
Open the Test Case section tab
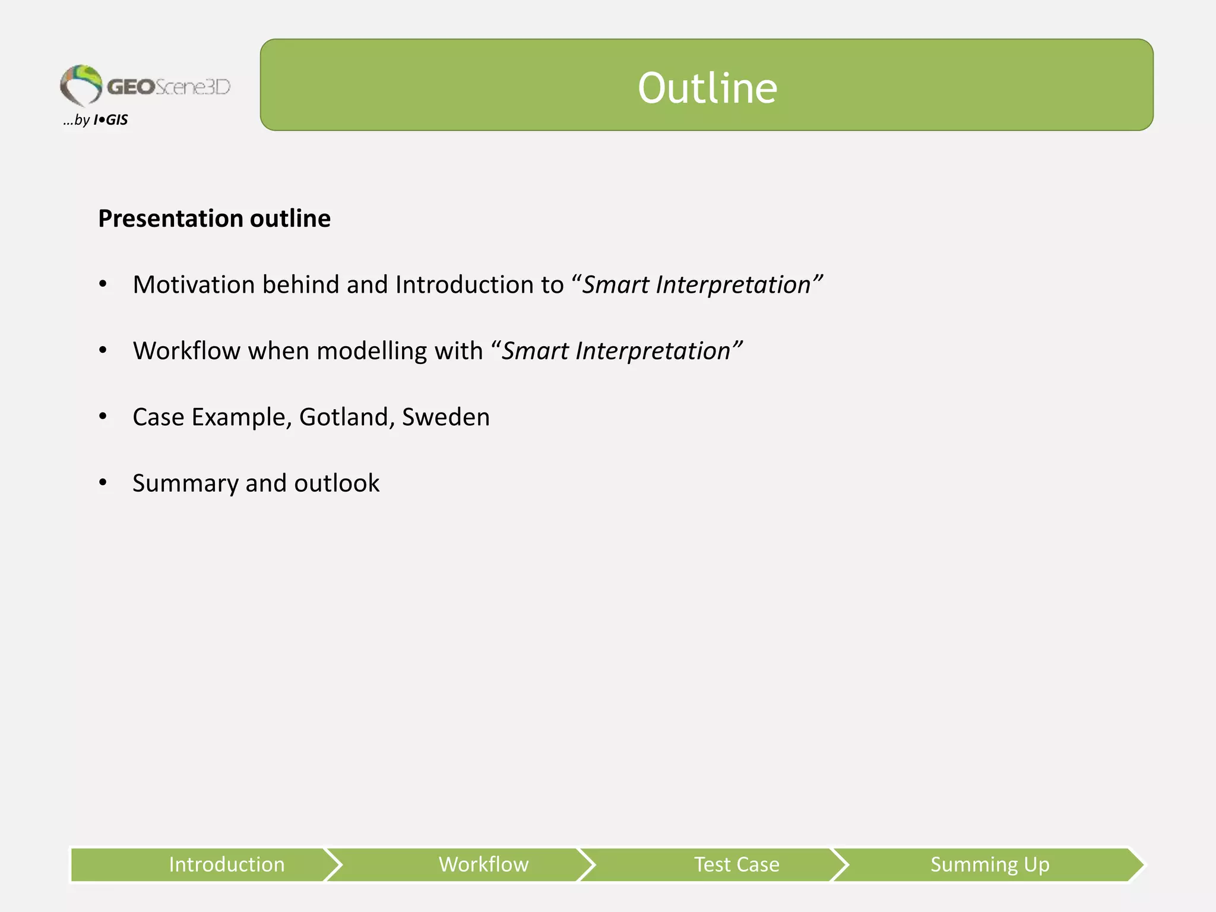736,864
